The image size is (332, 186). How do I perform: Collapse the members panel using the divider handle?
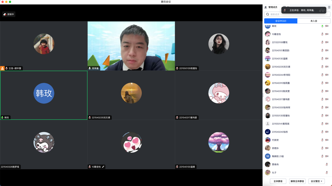(263, 95)
